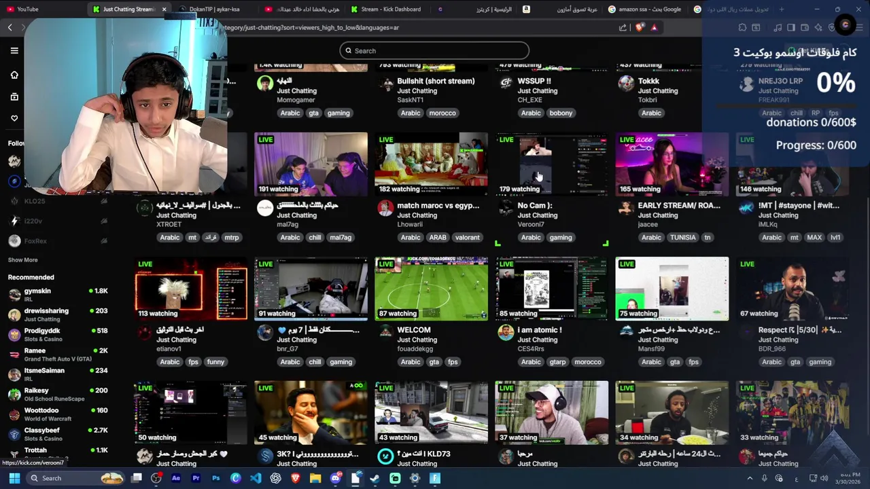The image size is (870, 489).
Task: Click the browser back arrow
Action: pos(10,27)
